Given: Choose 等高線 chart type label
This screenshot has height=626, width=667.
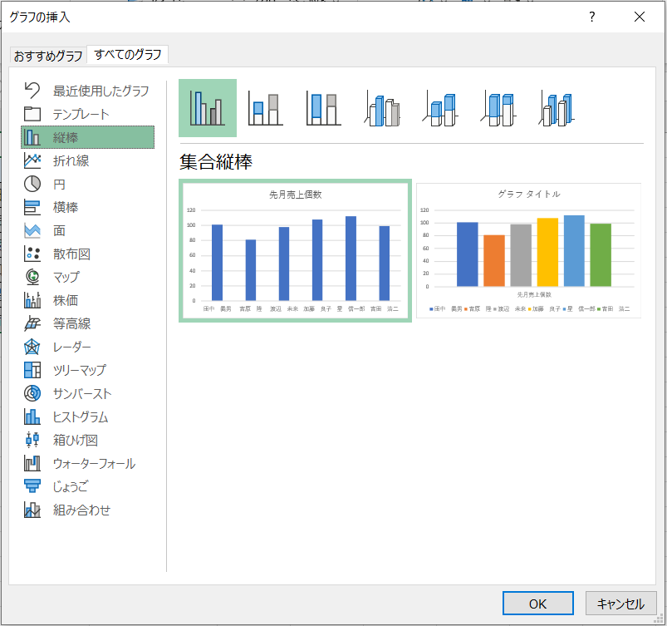Looking at the screenshot, I should [x=72, y=323].
